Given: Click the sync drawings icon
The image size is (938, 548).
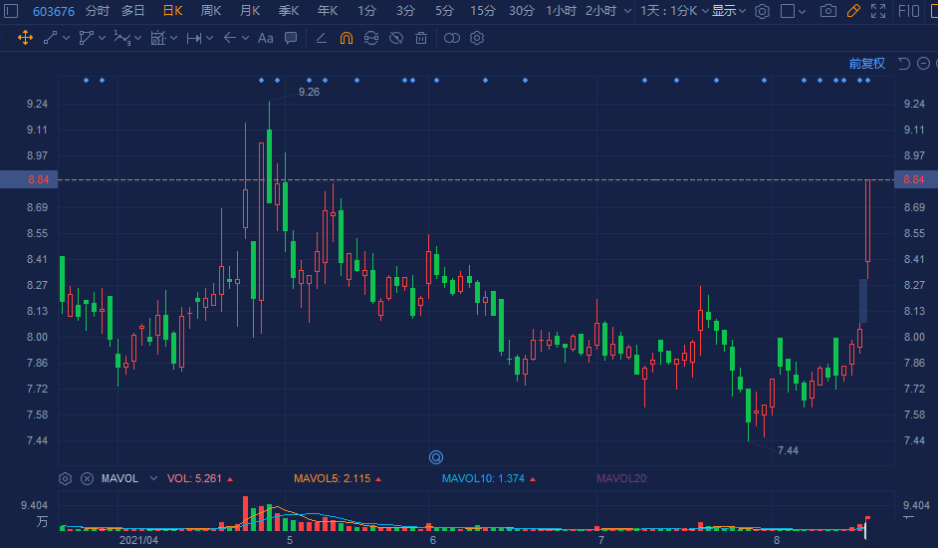Looking at the screenshot, I should [370, 38].
